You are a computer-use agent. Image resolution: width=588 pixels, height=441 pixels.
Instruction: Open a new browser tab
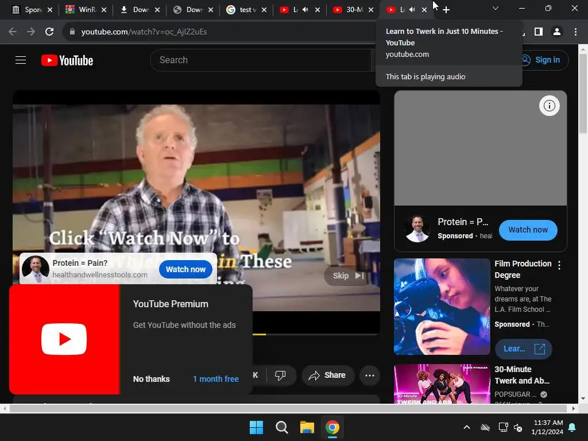pyautogui.click(x=446, y=10)
